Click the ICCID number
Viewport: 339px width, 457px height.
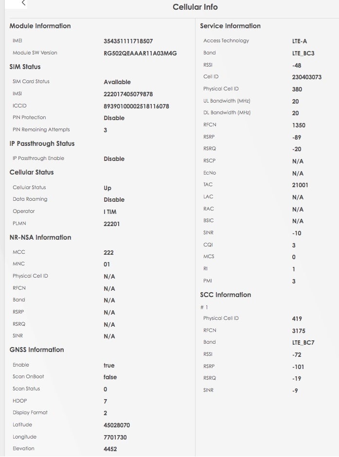tap(136, 106)
